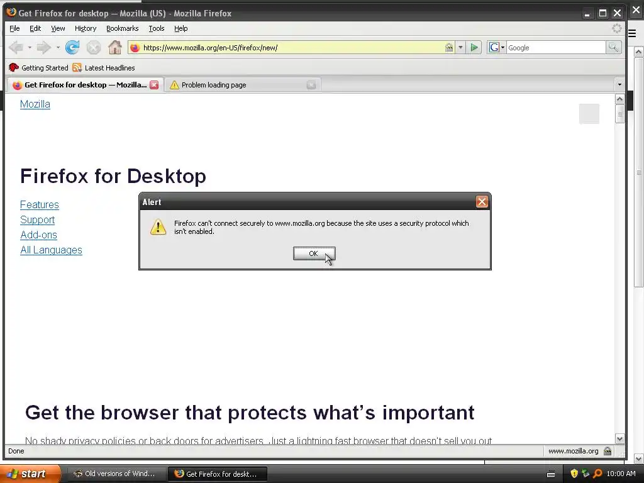The width and height of the screenshot is (644, 483).
Task: Switch to Old versions of Windows taskbar item
Action: click(116, 474)
